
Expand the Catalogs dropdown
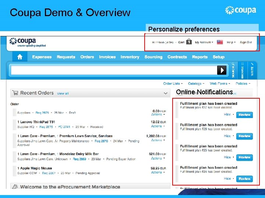[196, 84]
